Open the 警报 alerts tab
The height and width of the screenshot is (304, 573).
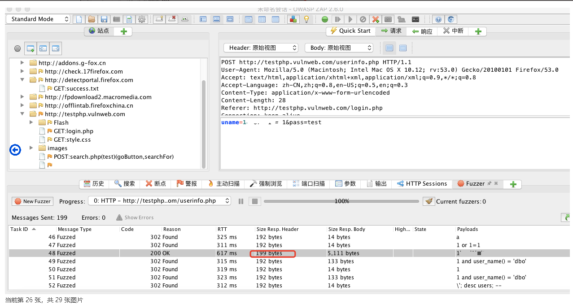[x=187, y=184]
